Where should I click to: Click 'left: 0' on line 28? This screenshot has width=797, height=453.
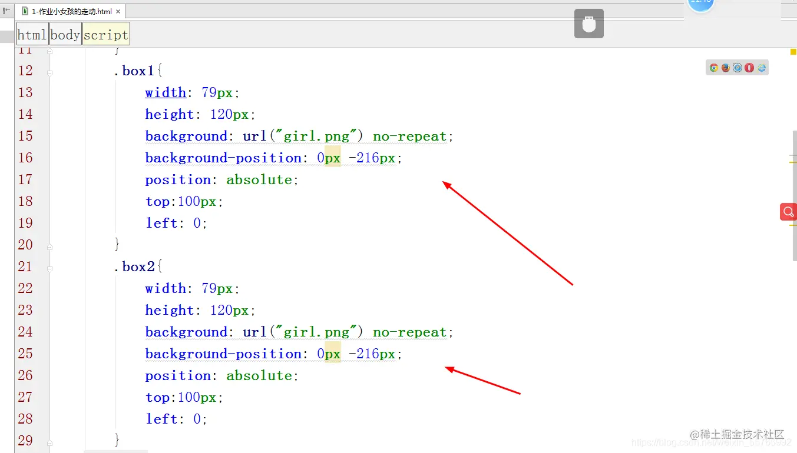176,419
